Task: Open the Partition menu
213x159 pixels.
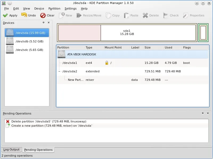Action: tap(54, 8)
